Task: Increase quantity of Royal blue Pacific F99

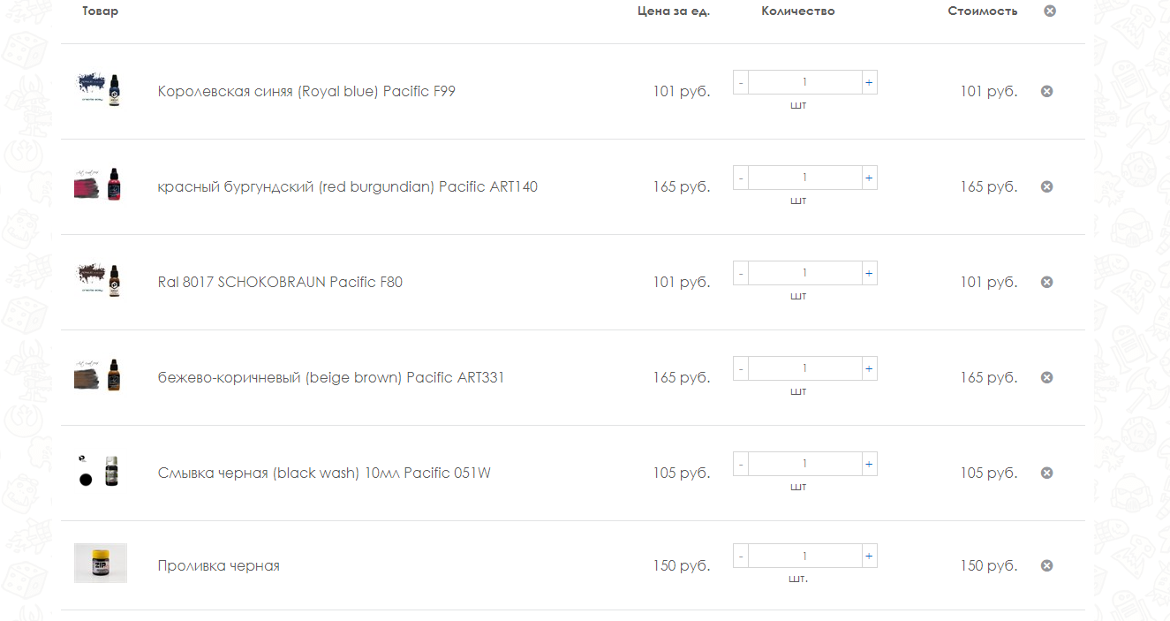Action: (x=869, y=82)
